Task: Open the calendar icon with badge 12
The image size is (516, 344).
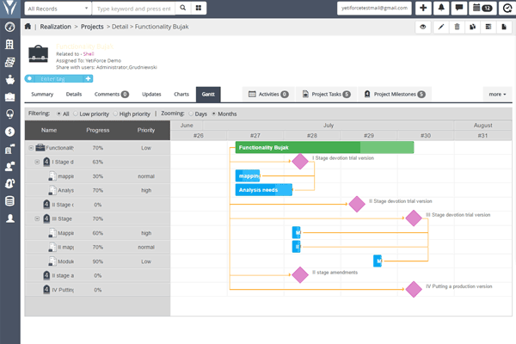Action: click(x=482, y=8)
